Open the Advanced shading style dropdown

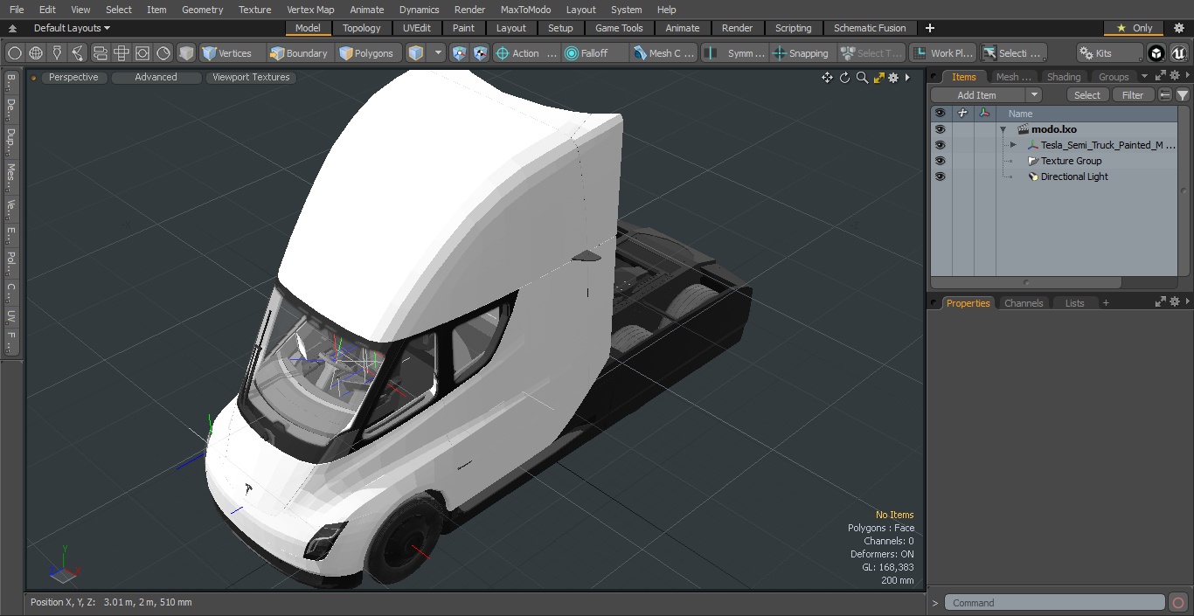click(156, 77)
